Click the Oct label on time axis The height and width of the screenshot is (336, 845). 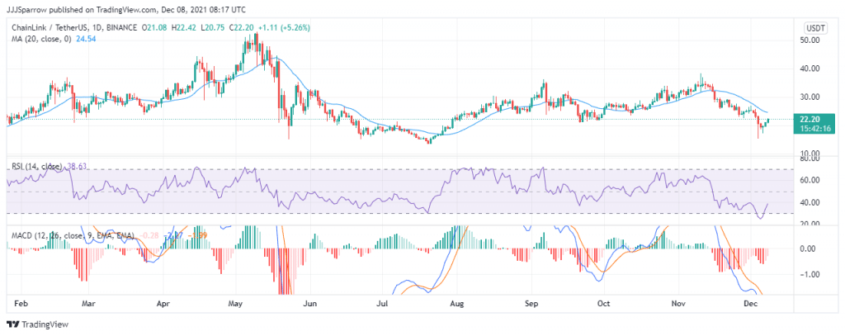605,304
